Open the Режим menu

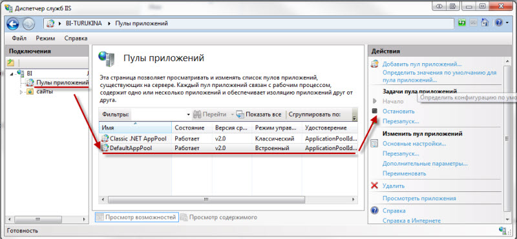45,39
